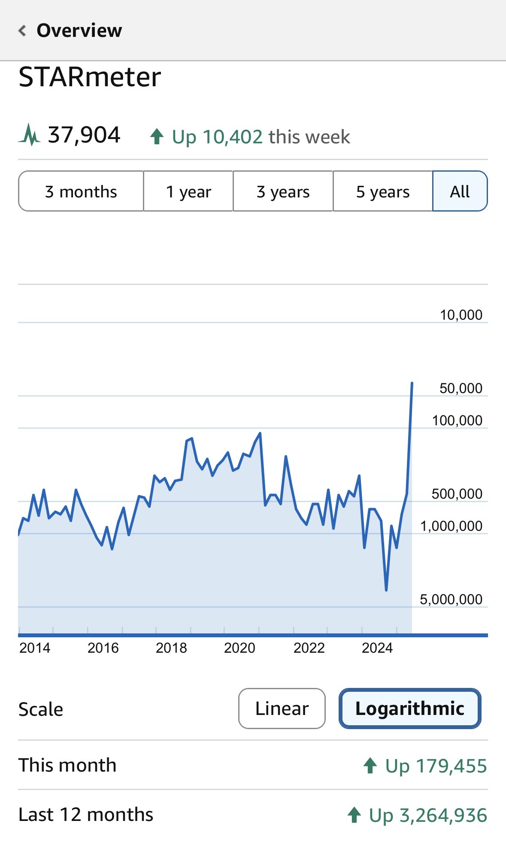Tap the Scale label
This screenshot has width=506, height=860.
(41, 709)
